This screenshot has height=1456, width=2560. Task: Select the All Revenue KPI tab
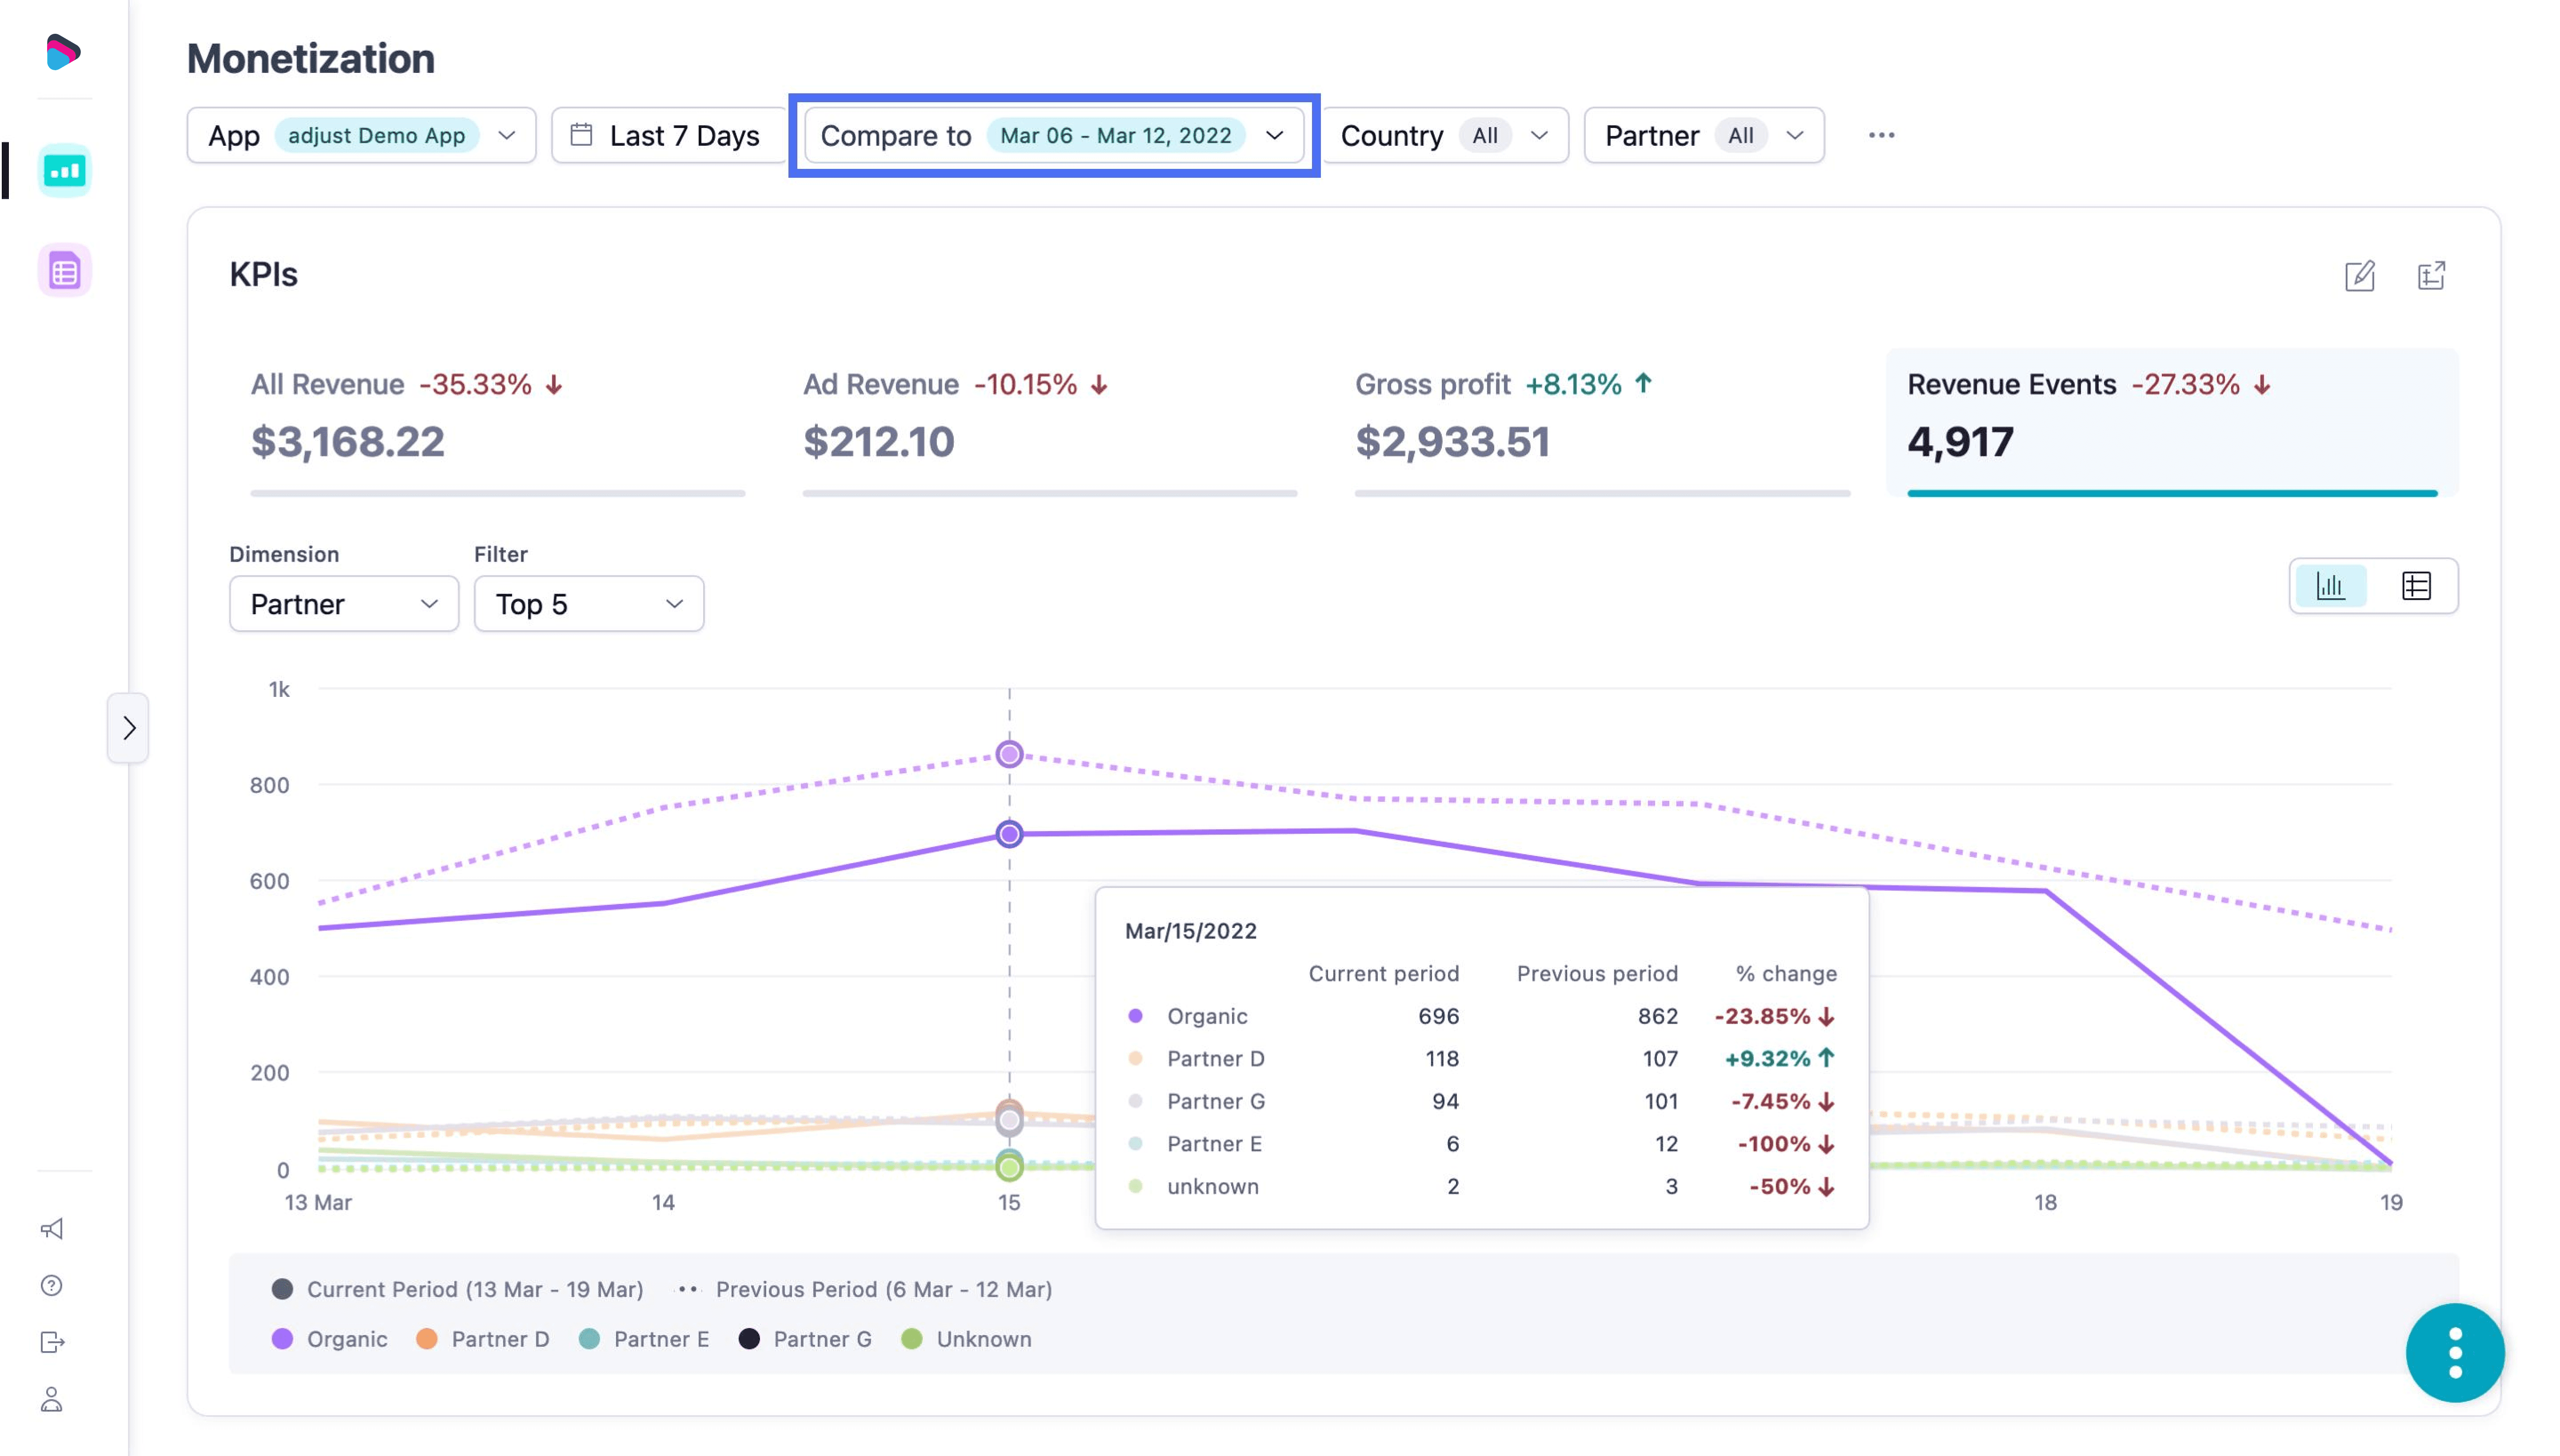coord(497,420)
